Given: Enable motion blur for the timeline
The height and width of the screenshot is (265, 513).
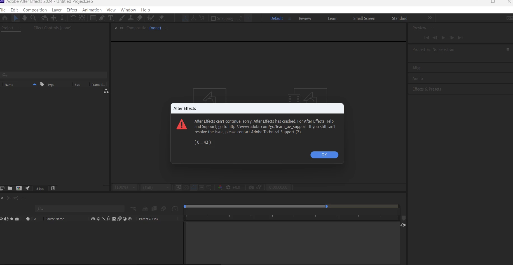Looking at the screenshot, I should point(163,209).
